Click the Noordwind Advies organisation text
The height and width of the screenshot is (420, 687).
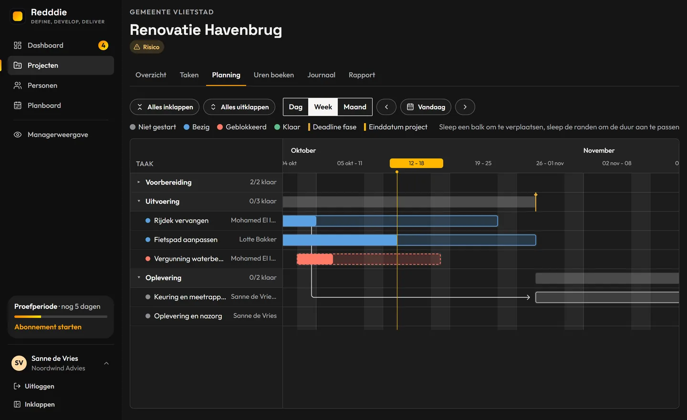[58, 368]
